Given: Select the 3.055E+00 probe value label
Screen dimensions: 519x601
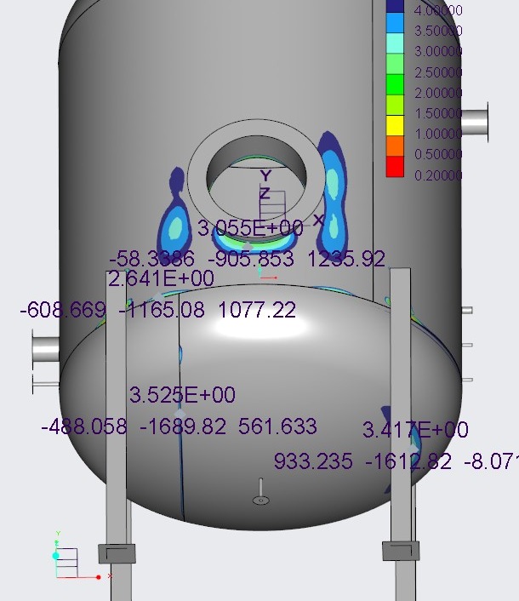Looking at the screenshot, I should pyautogui.click(x=250, y=228).
